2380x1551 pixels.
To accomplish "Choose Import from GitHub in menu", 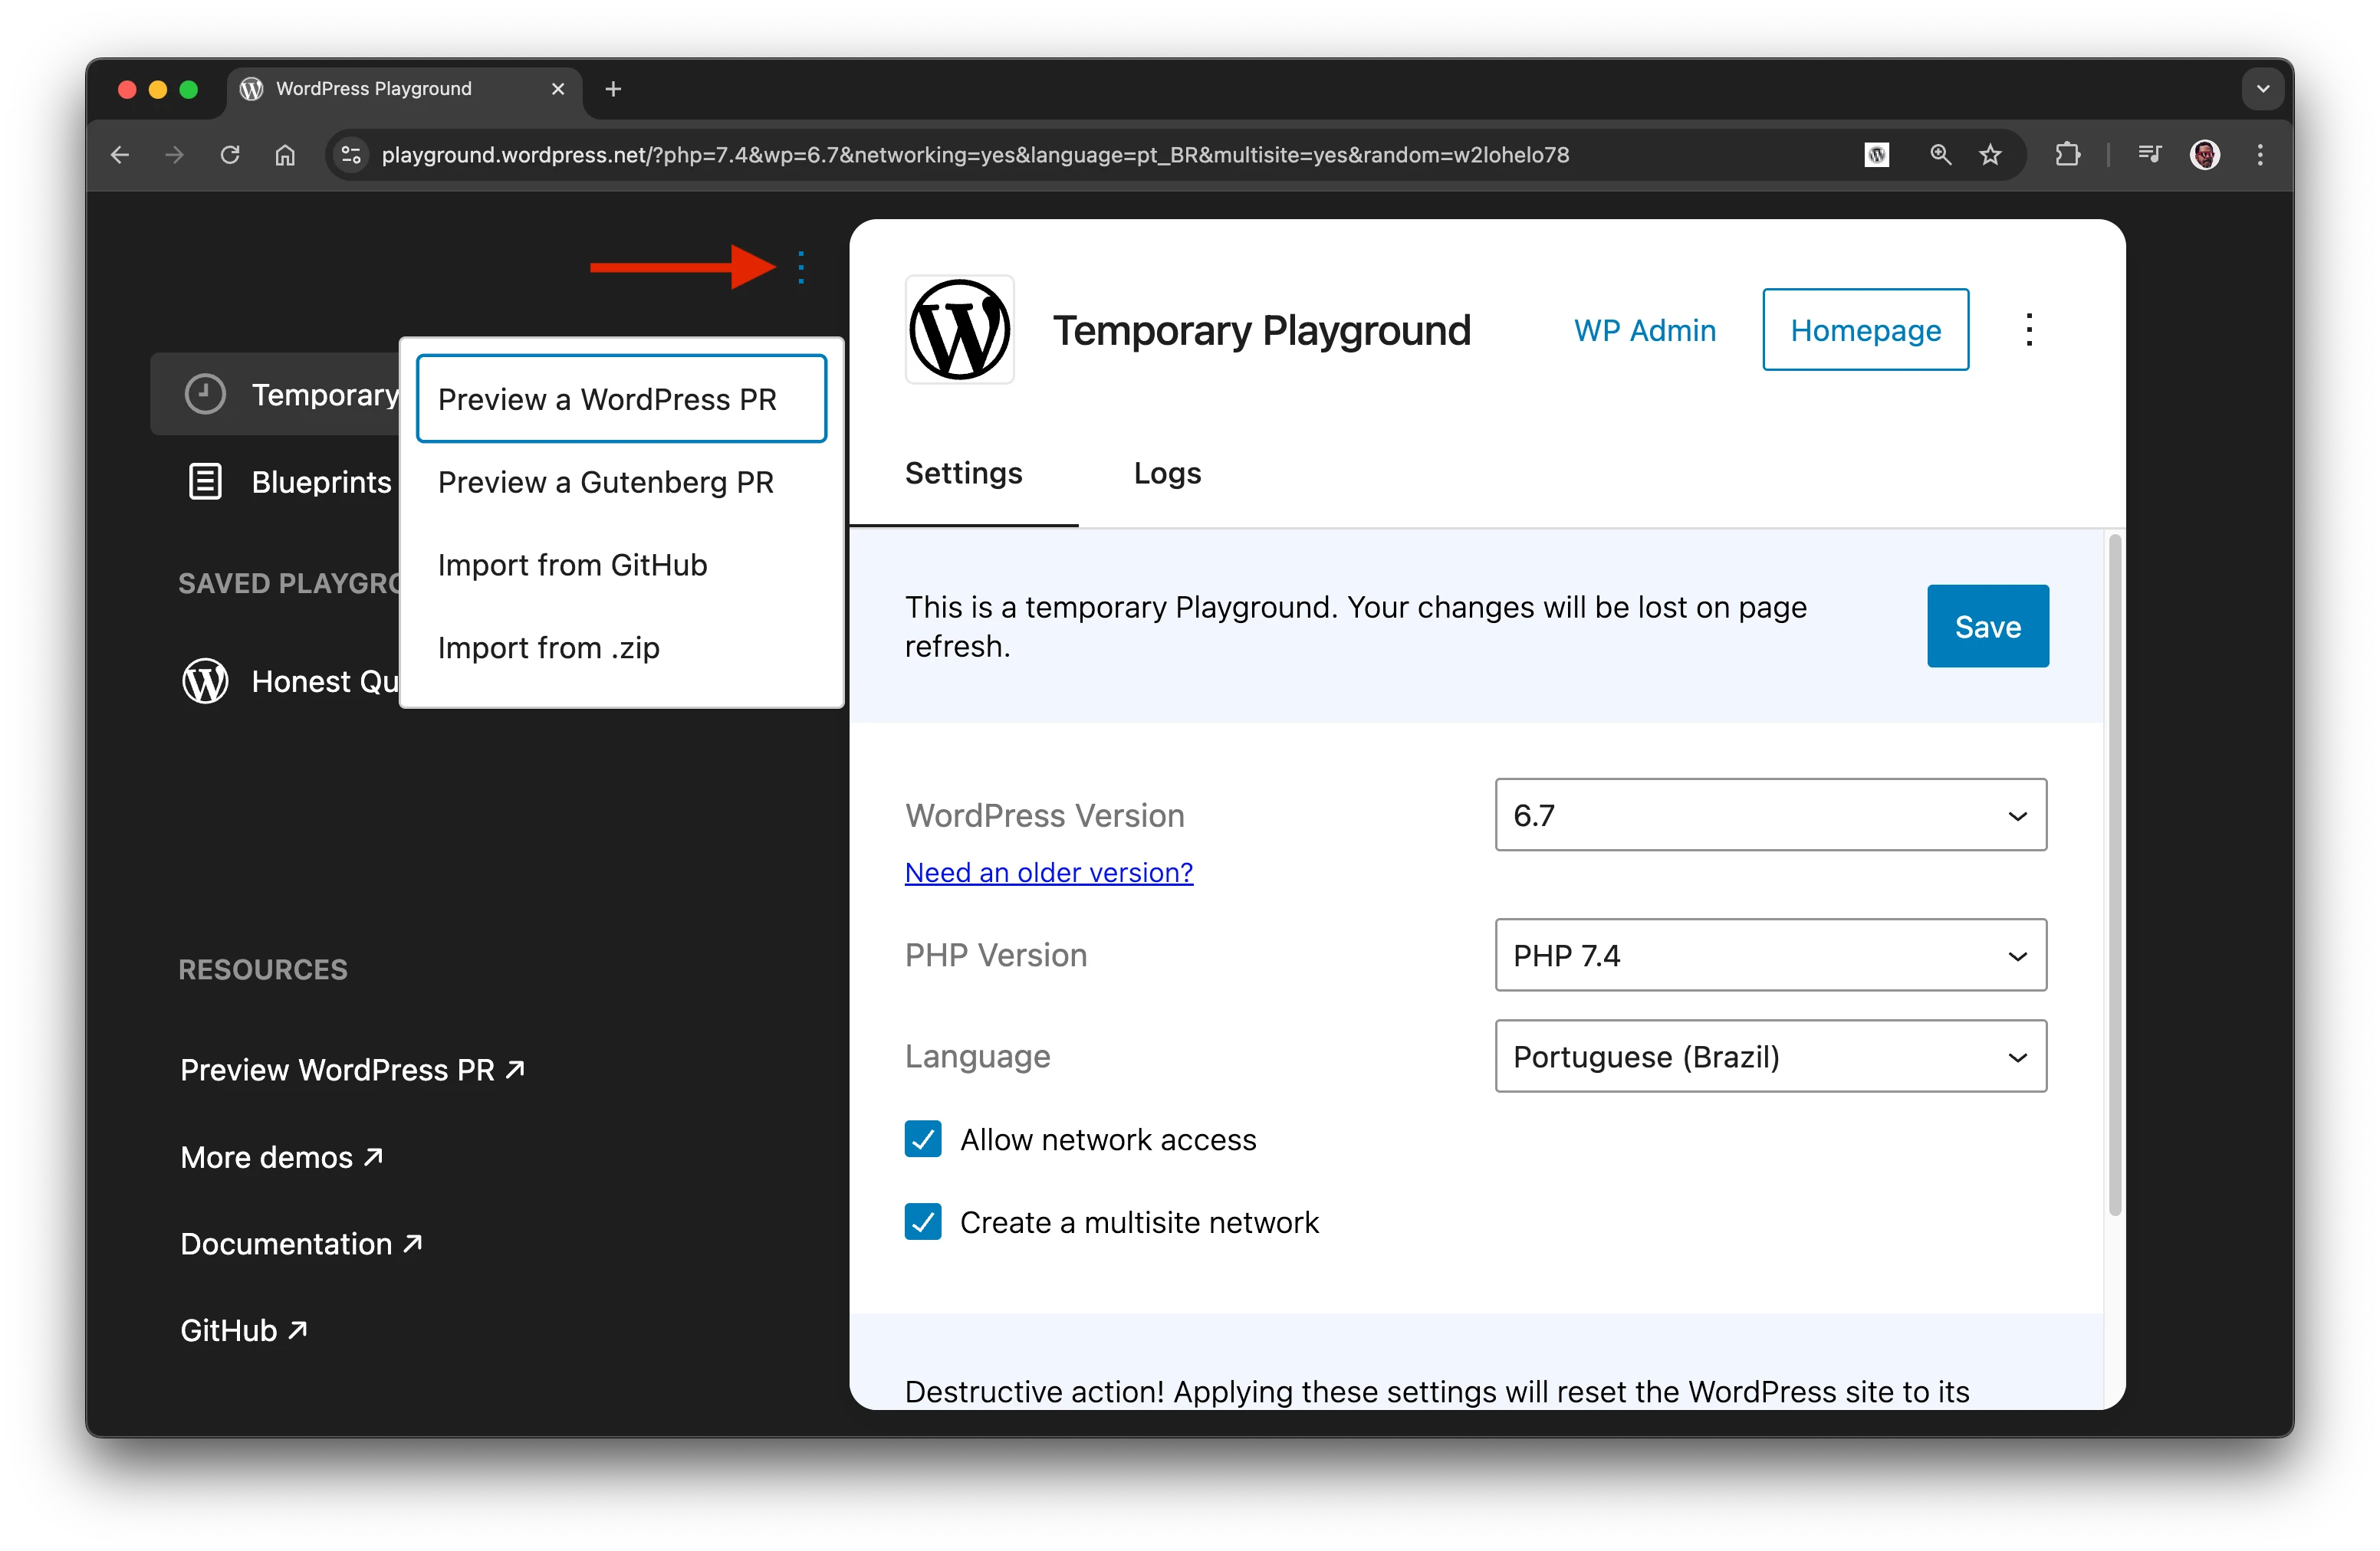I will tap(572, 565).
